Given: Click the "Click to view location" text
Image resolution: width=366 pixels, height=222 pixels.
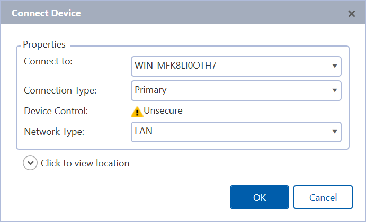Looking at the screenshot, I should pos(85,163).
